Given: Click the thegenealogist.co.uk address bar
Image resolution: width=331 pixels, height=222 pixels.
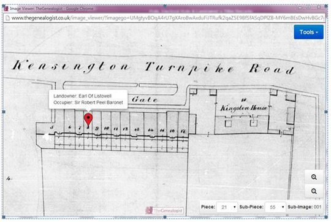Looking at the screenshot, I should point(165,18).
